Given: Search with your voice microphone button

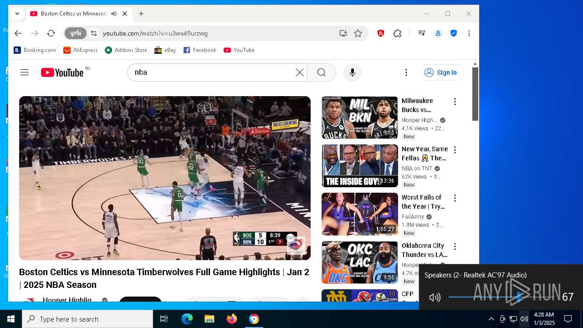Looking at the screenshot, I should click(352, 72).
